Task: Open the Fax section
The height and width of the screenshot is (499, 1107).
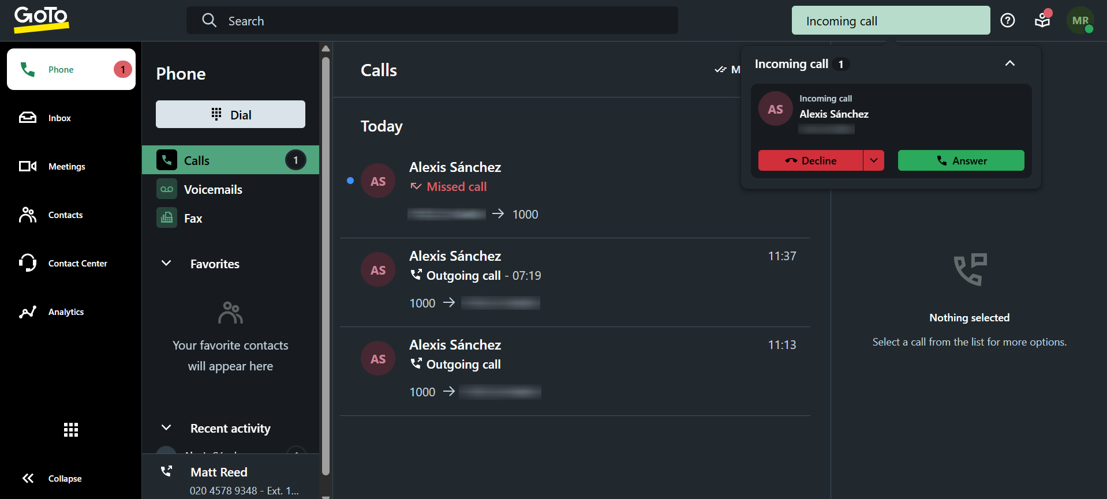Action: click(193, 218)
